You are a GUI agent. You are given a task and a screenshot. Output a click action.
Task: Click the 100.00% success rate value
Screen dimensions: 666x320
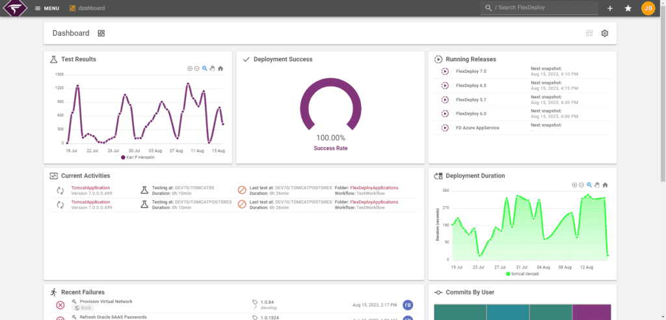coord(330,138)
